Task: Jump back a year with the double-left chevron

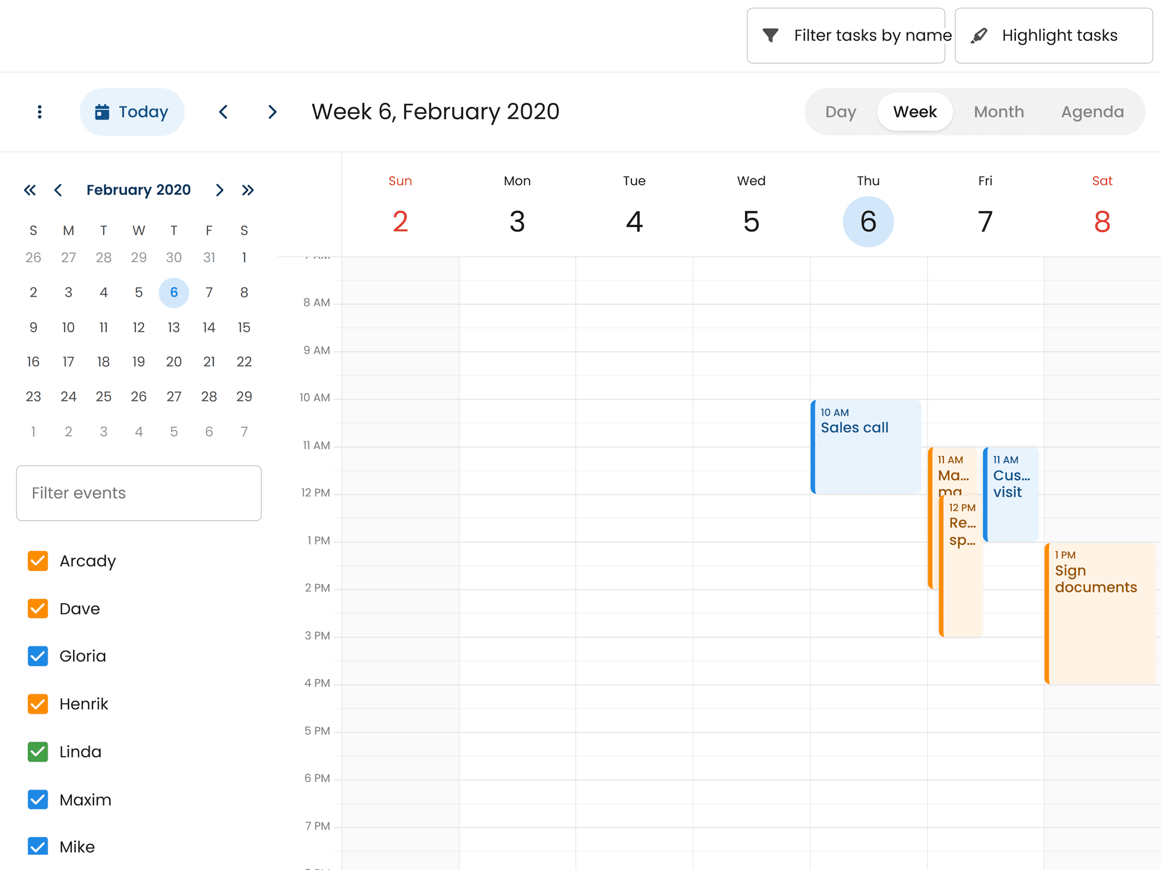Action: point(30,190)
